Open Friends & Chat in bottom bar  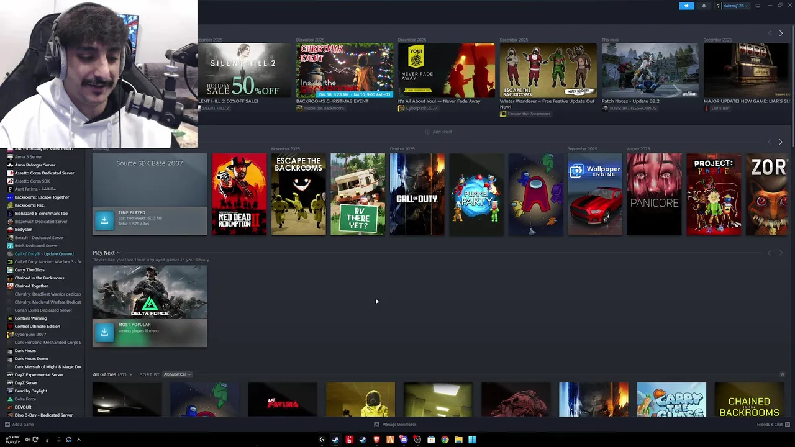[773, 425]
